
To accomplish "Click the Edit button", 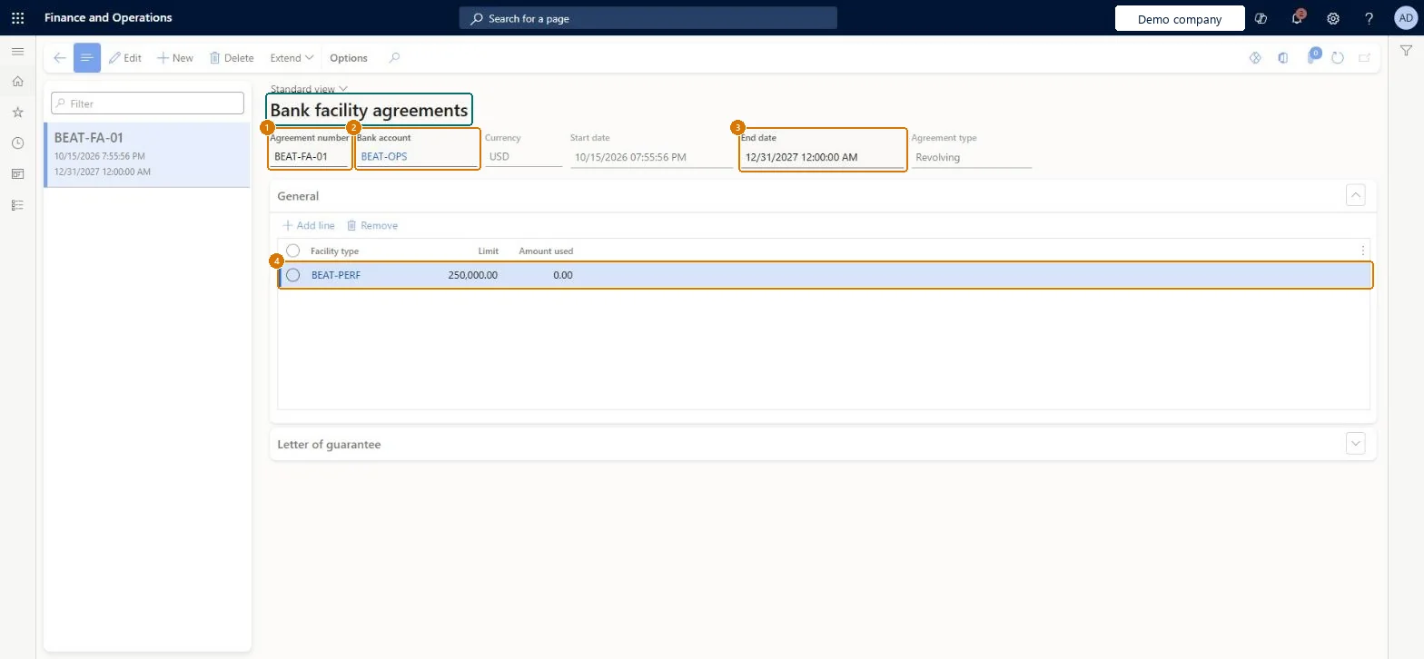I will click(125, 58).
